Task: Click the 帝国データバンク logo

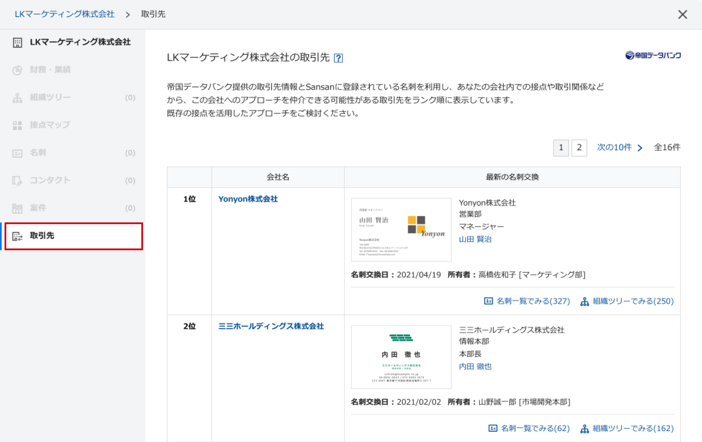Action: click(x=653, y=55)
